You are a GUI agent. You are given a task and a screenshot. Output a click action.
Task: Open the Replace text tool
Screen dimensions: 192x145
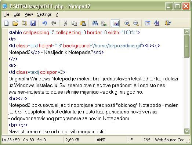pyautogui.click(x=104, y=23)
